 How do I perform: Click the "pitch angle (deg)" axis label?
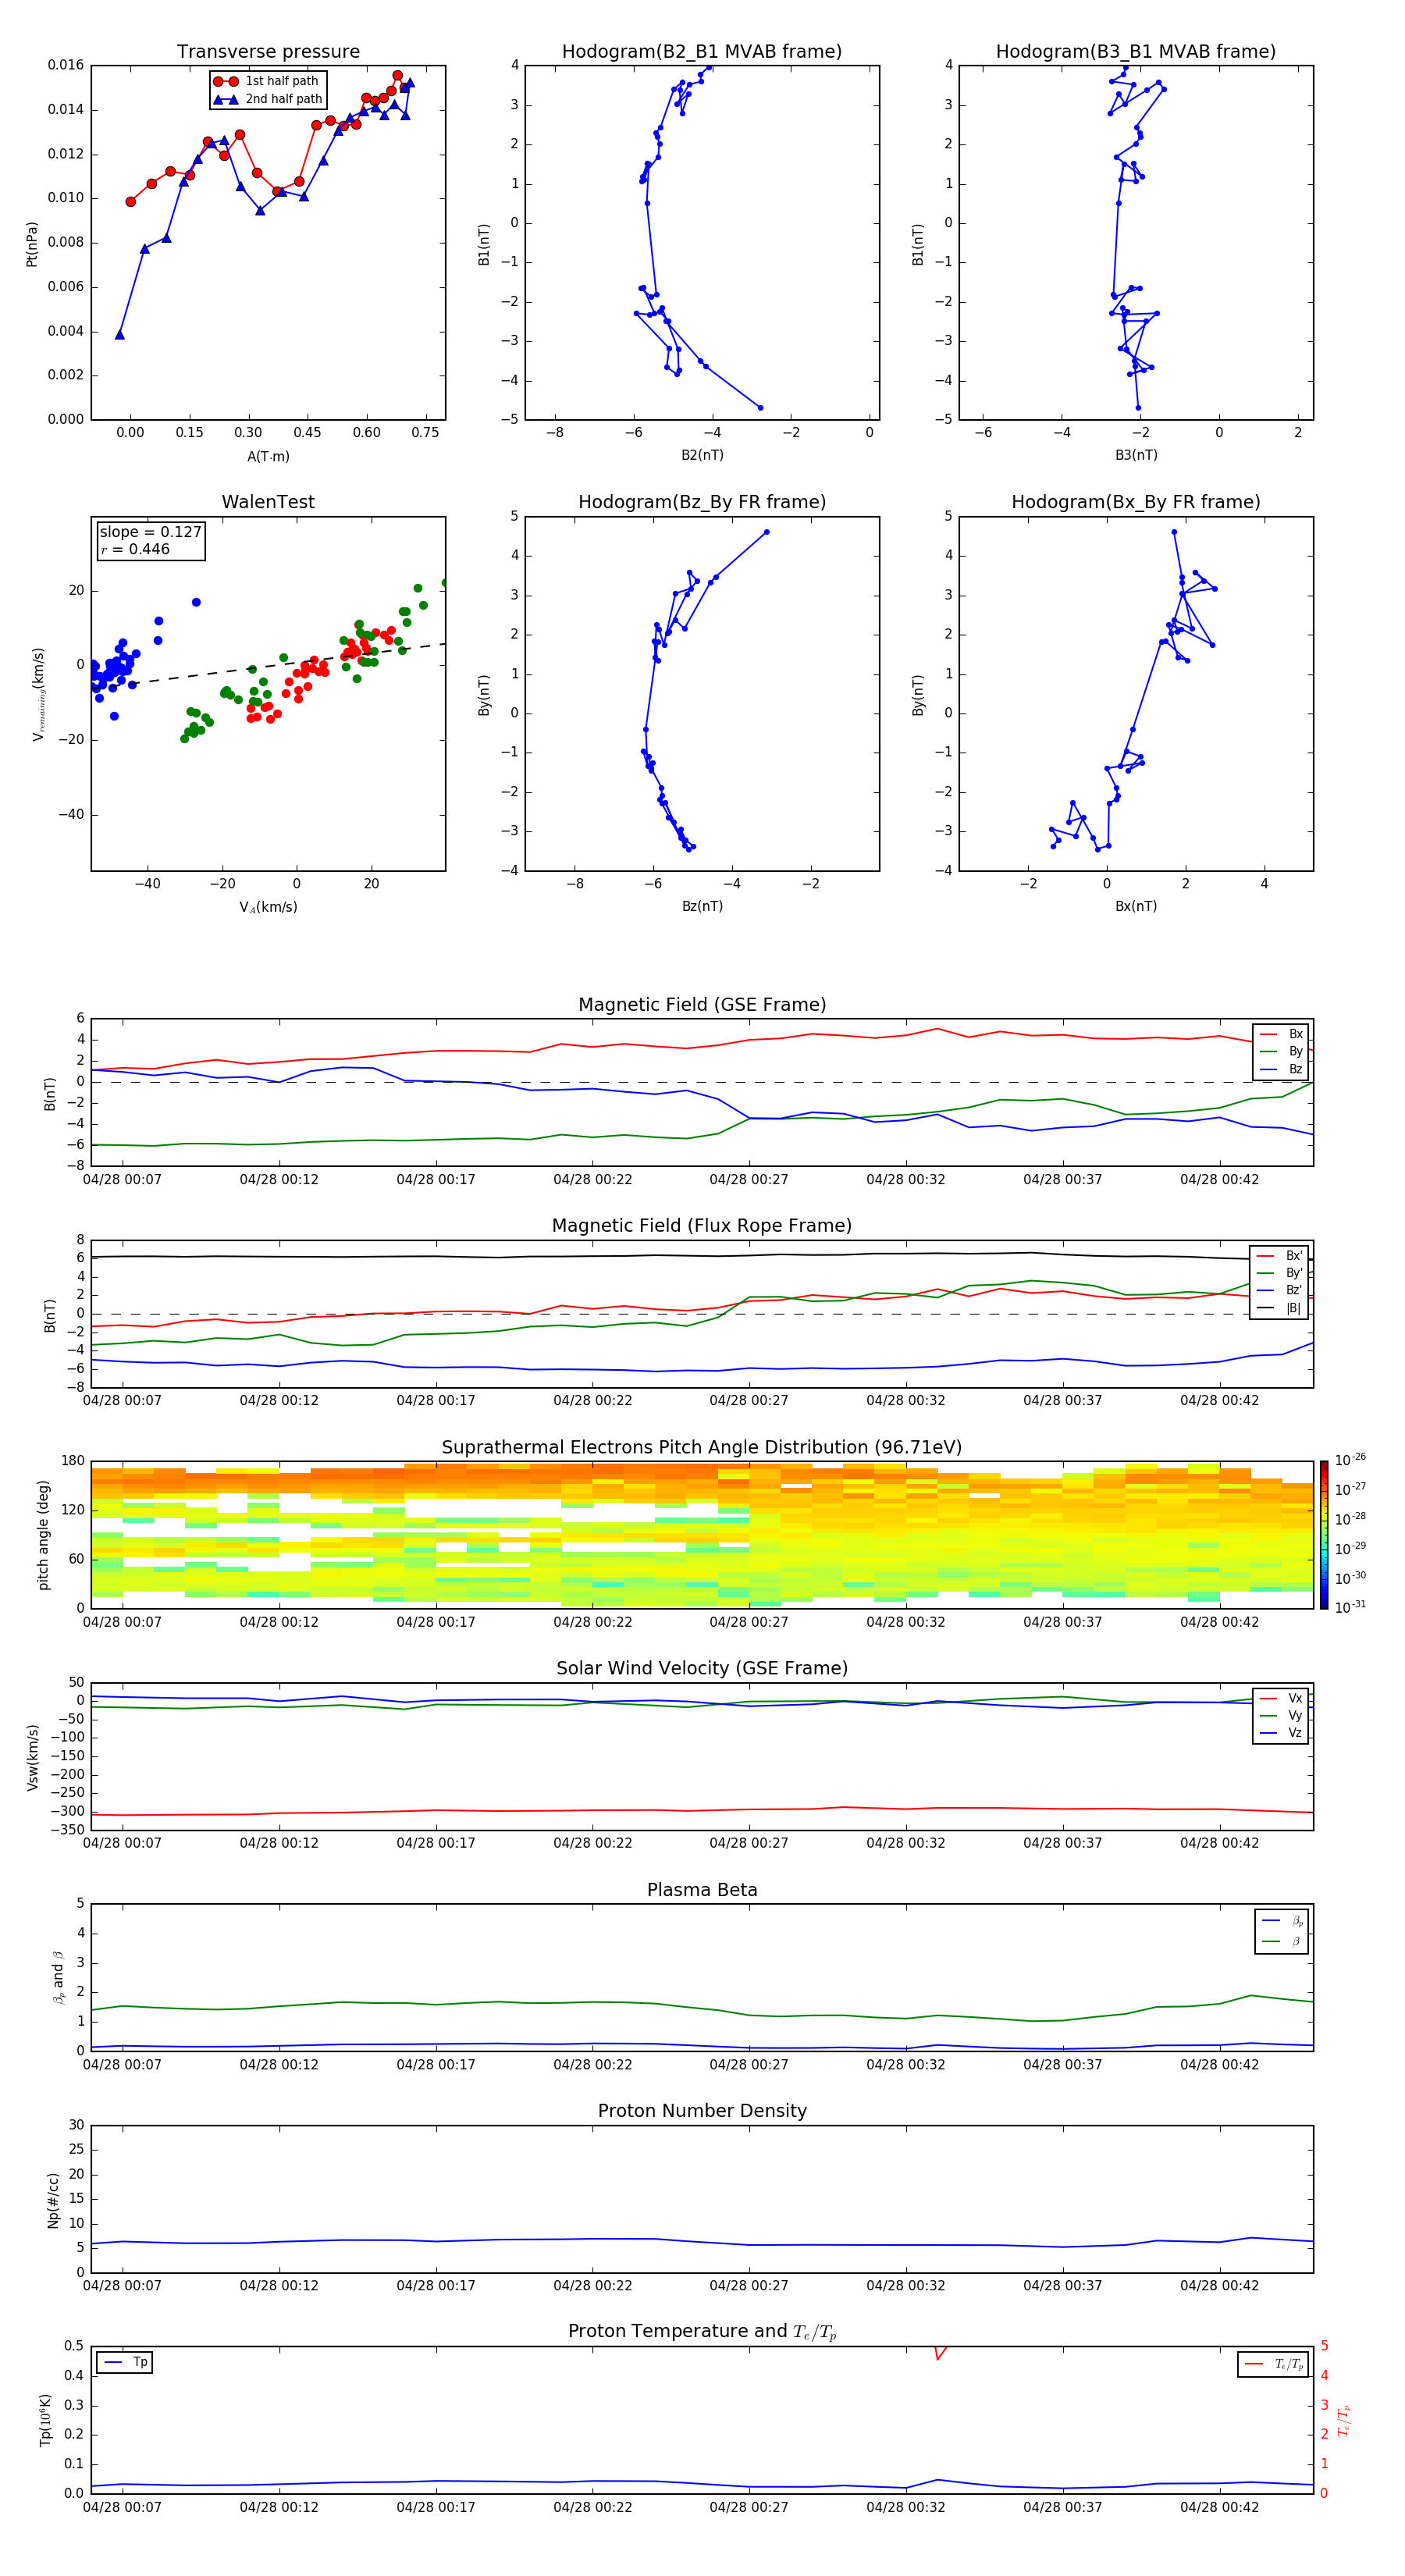click(43, 1535)
